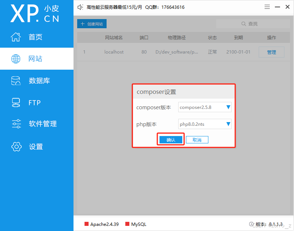Click the 正常 status cell
The height and width of the screenshot is (231, 294).
212,52
